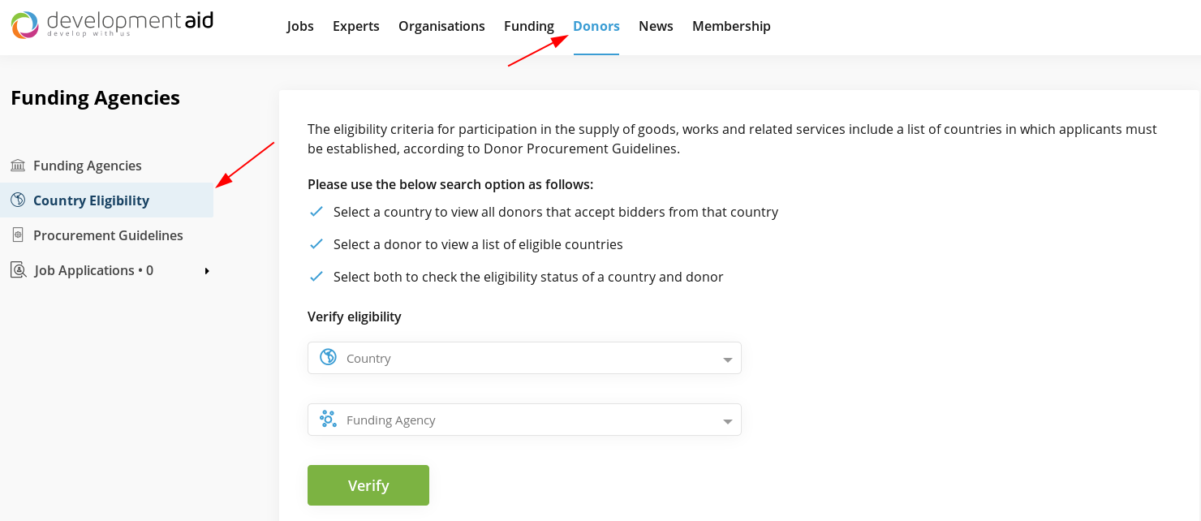The height and width of the screenshot is (521, 1201).
Task: Click the Funding Agencies bank icon
Action: (x=18, y=166)
